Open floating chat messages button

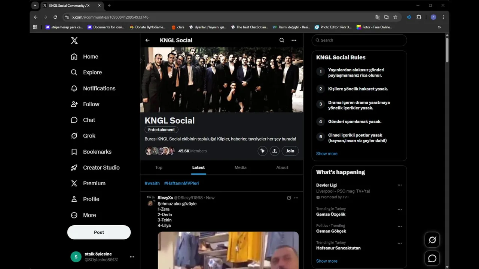432,258
